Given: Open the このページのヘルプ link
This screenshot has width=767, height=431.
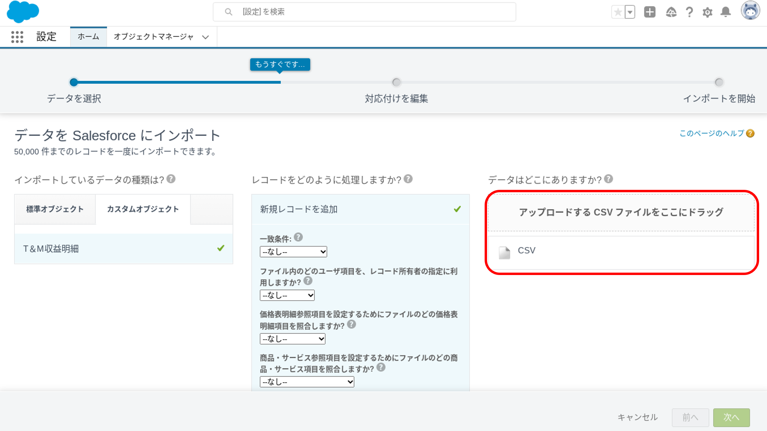Looking at the screenshot, I should [x=712, y=133].
